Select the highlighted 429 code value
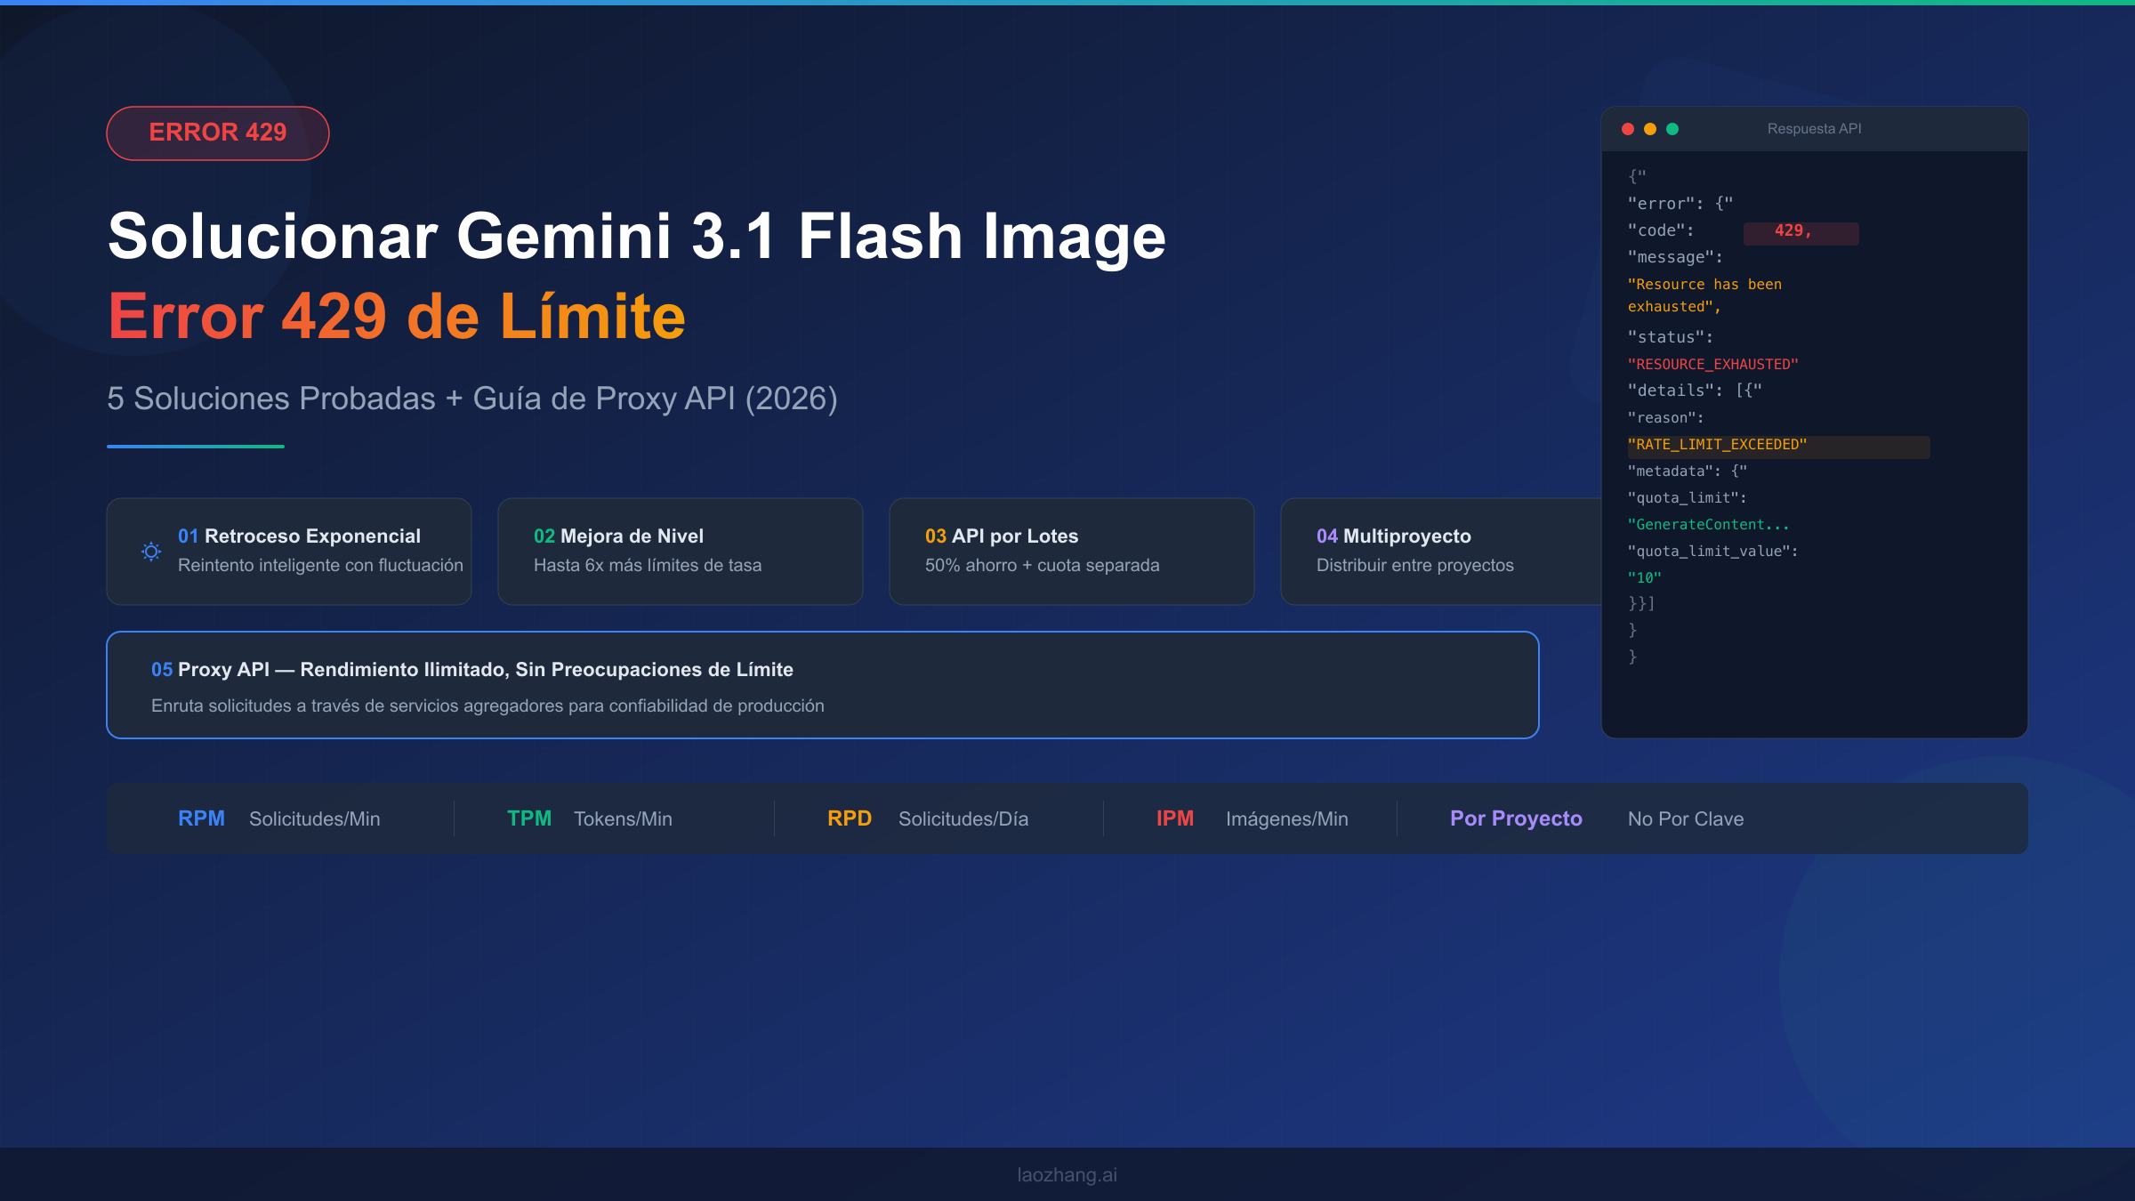Image resolution: width=2135 pixels, height=1201 pixels. [x=1800, y=232]
